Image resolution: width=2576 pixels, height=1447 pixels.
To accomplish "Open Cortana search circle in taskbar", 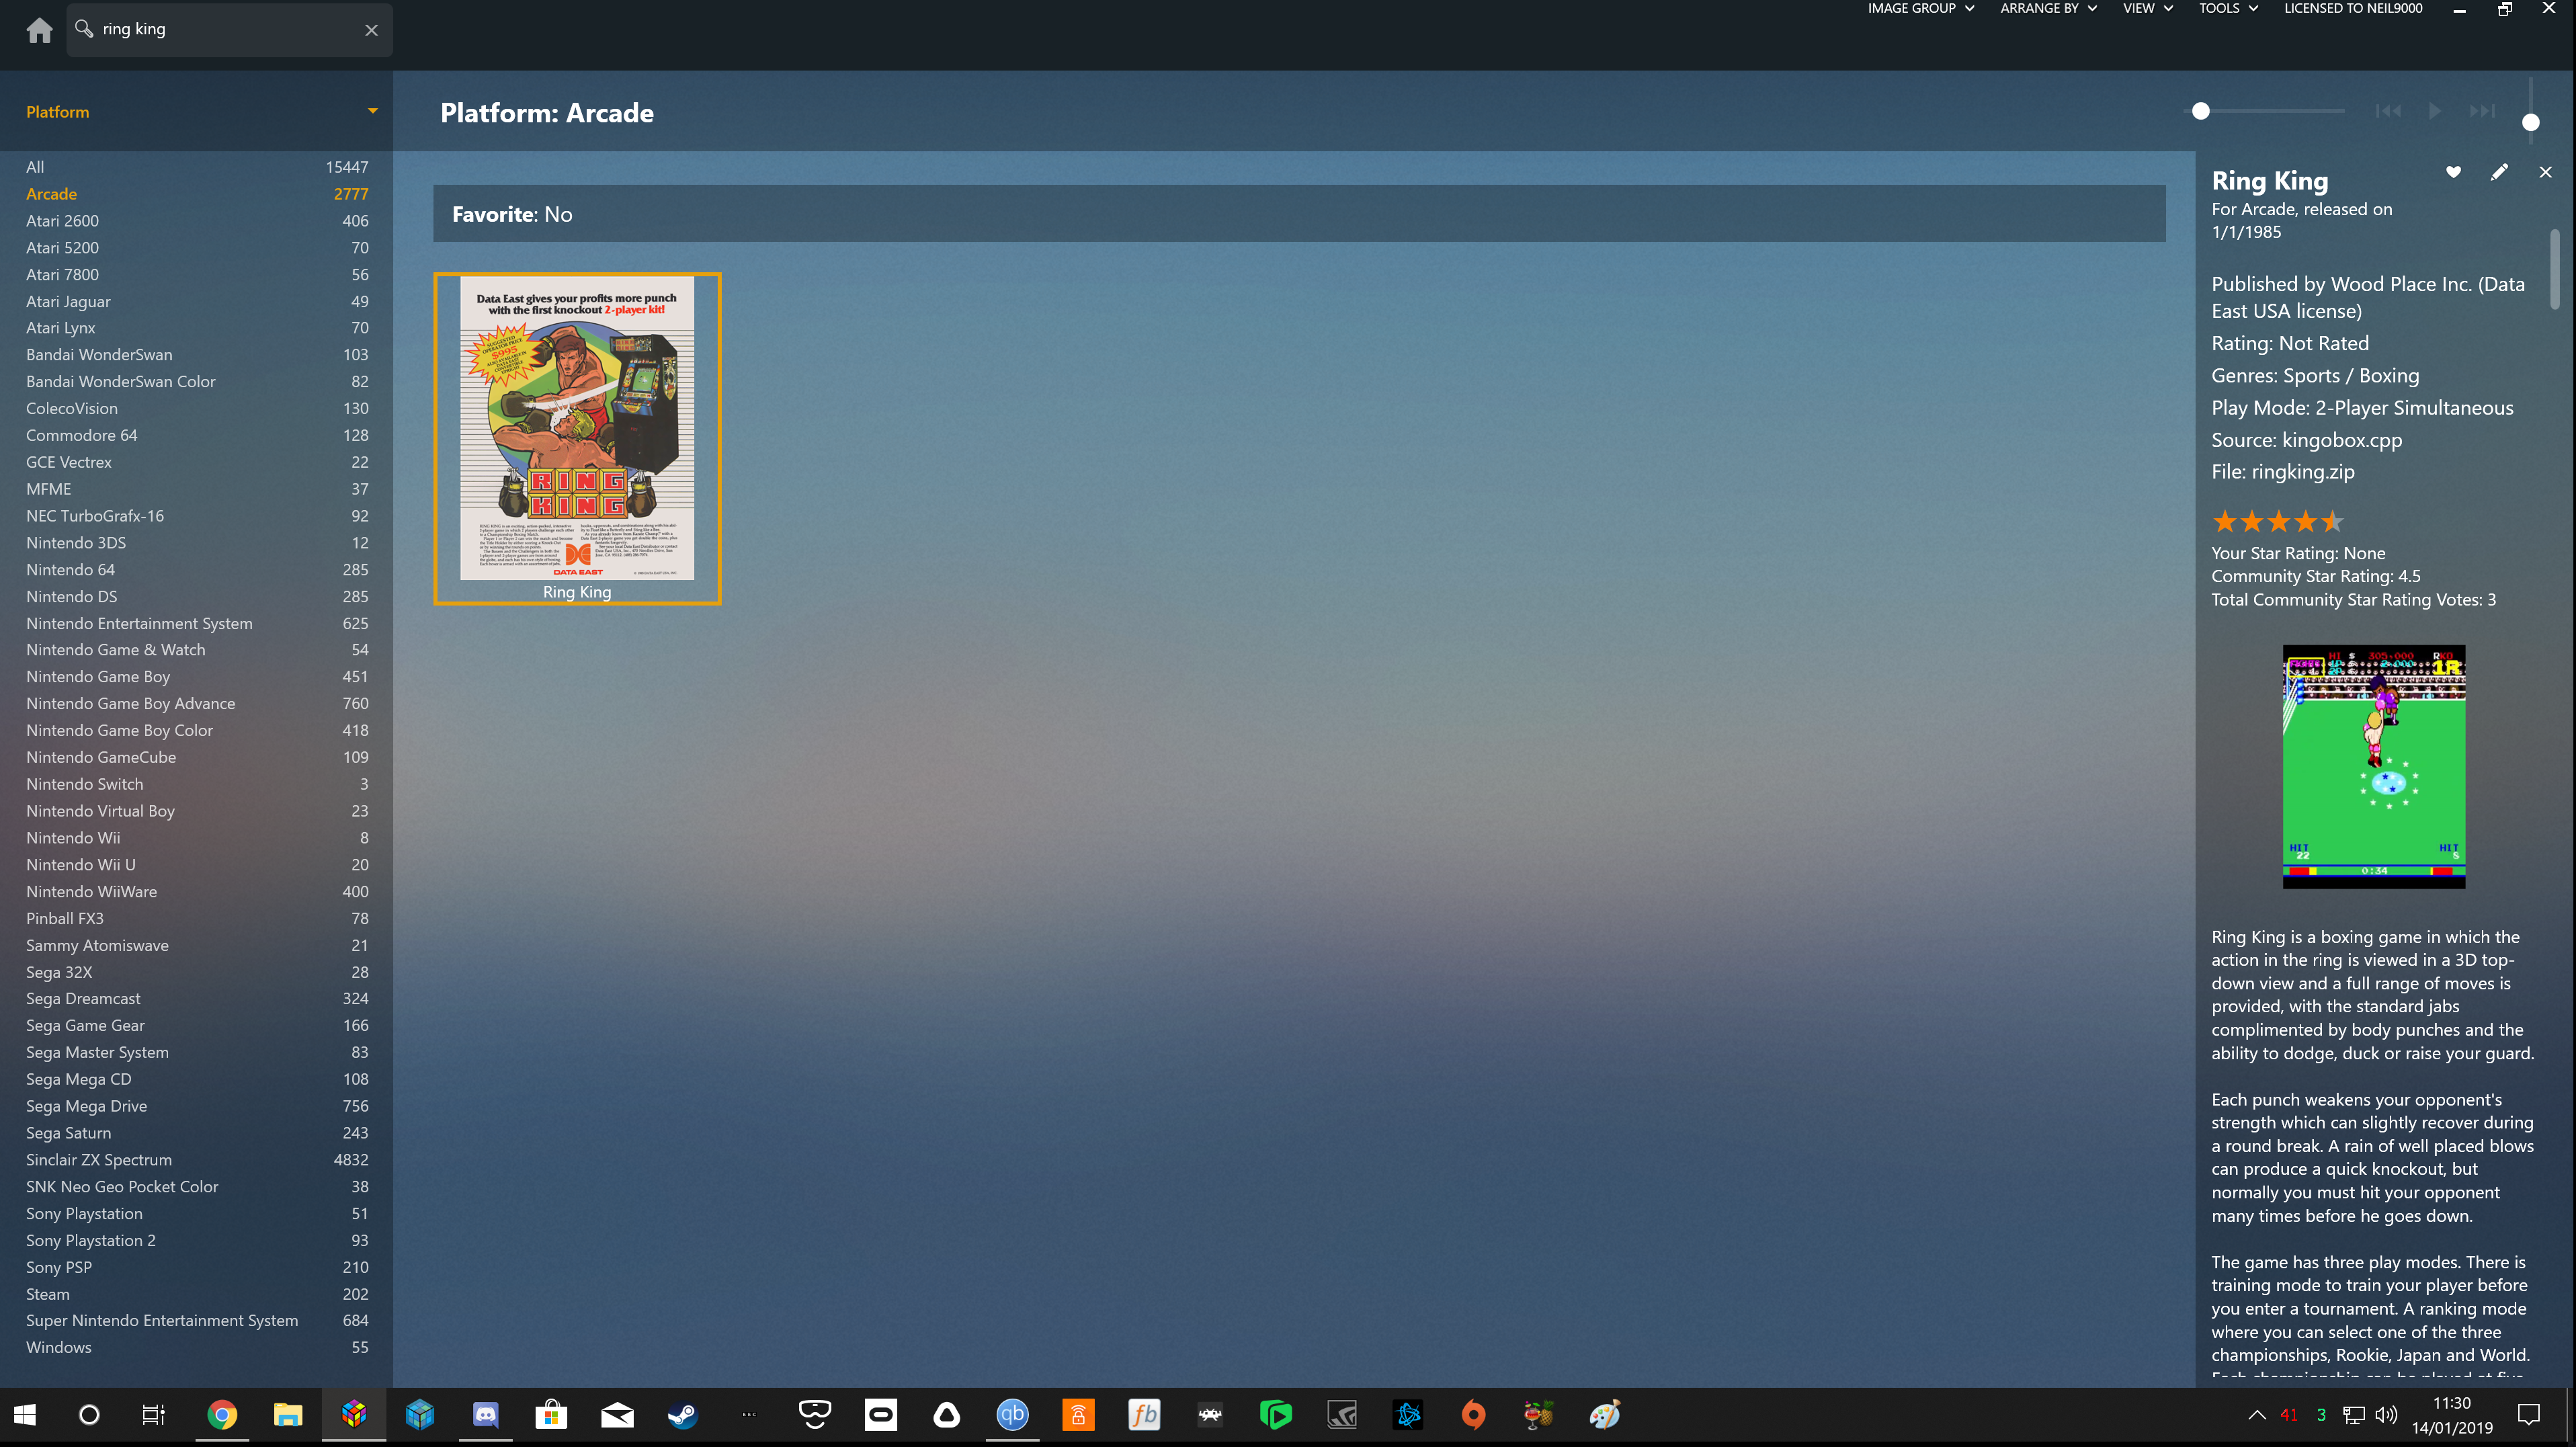I will pyautogui.click(x=89, y=1415).
